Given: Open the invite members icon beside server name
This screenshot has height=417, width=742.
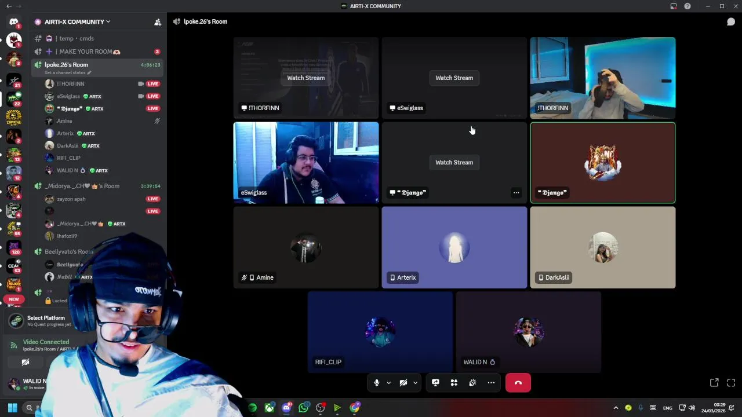Looking at the screenshot, I should 157,22.
